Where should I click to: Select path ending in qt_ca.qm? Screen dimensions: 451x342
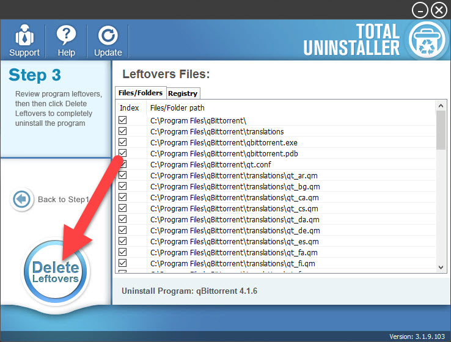tap(235, 198)
